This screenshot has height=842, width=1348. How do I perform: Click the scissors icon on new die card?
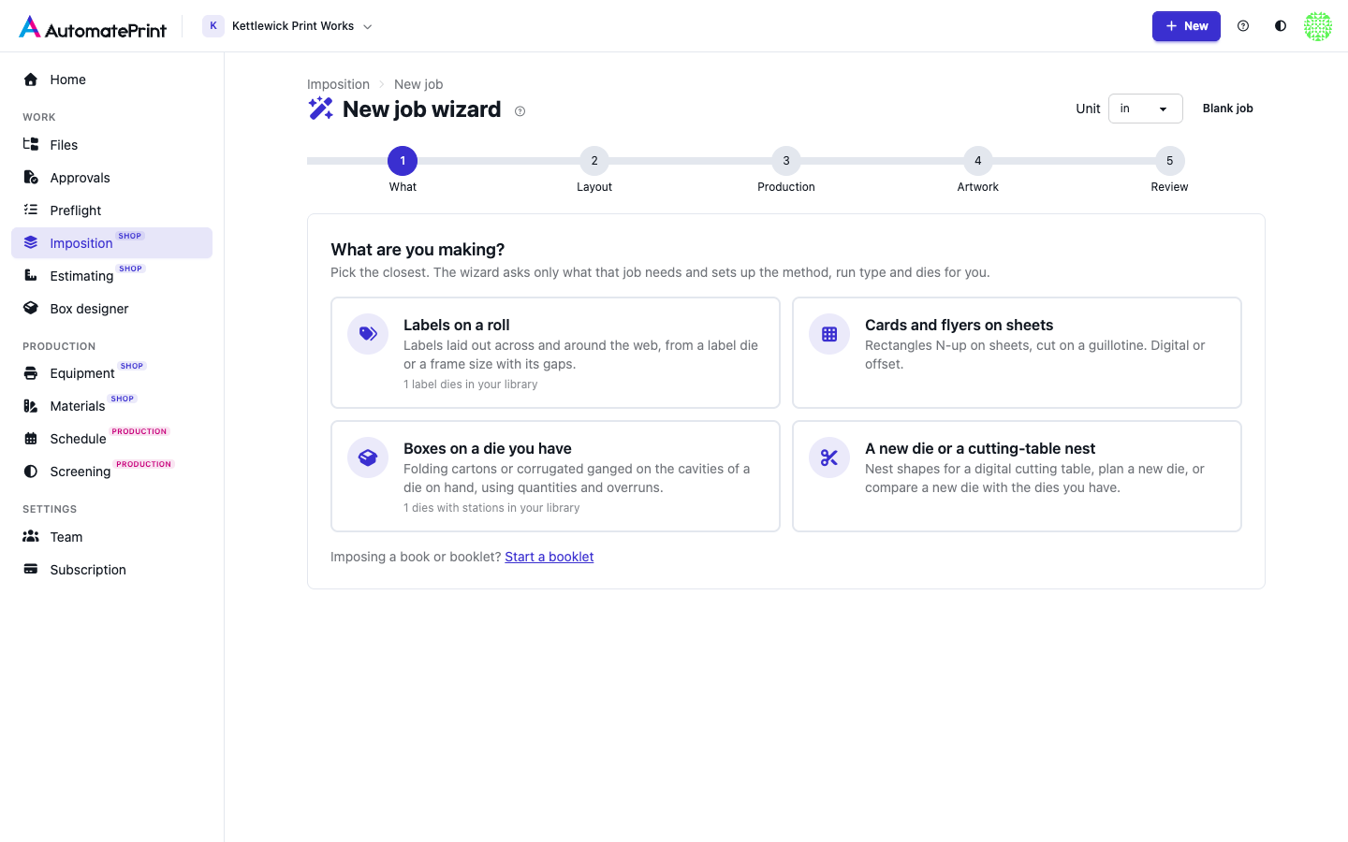coord(829,457)
